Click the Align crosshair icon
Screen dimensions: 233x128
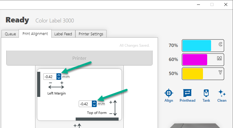pyautogui.click(x=169, y=93)
